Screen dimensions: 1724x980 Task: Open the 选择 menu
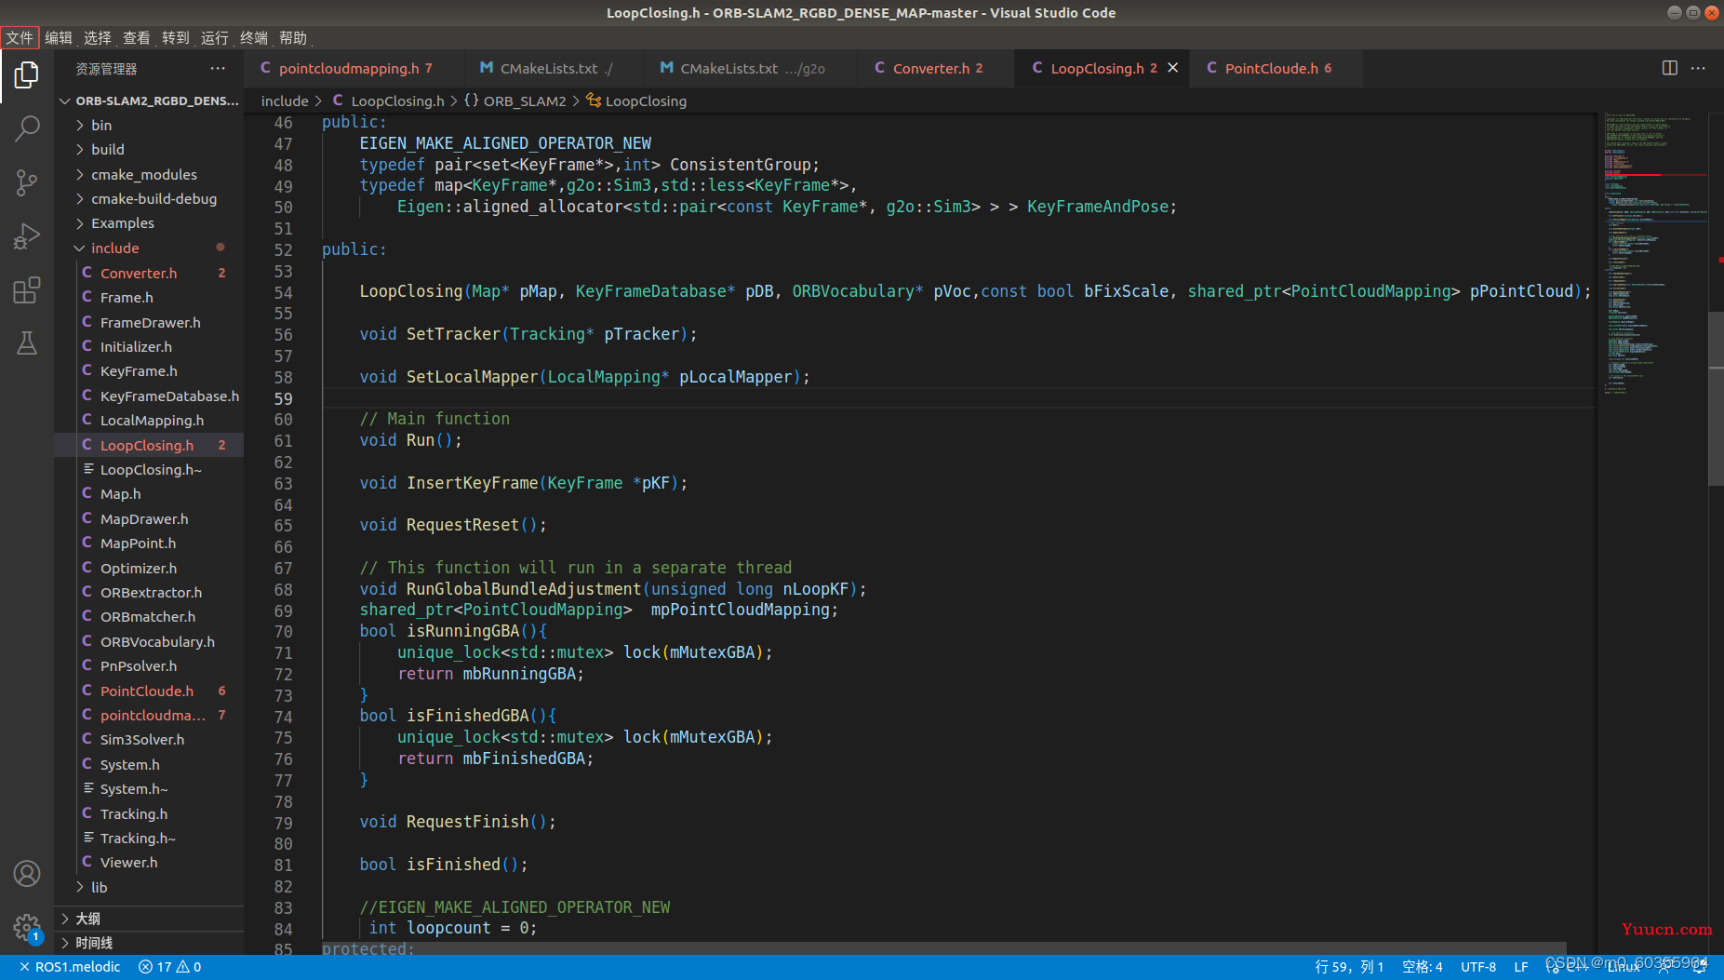tap(98, 37)
